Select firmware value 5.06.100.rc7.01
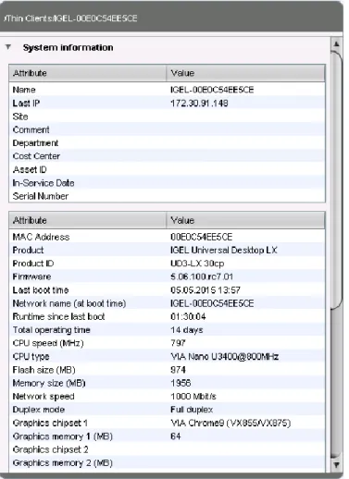 pyautogui.click(x=202, y=276)
